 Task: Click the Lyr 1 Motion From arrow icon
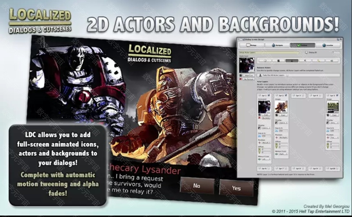point(260,159)
